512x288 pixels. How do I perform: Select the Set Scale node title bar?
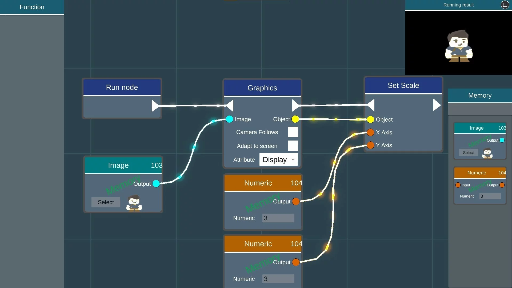coord(403,86)
